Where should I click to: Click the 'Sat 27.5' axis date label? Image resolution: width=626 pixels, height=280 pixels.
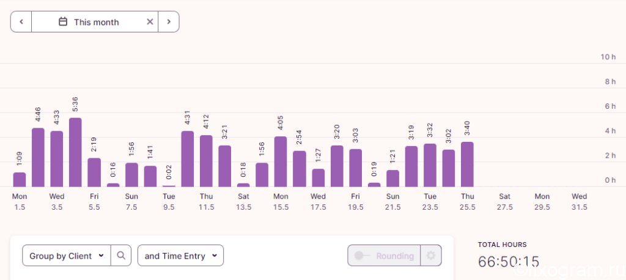point(504,202)
